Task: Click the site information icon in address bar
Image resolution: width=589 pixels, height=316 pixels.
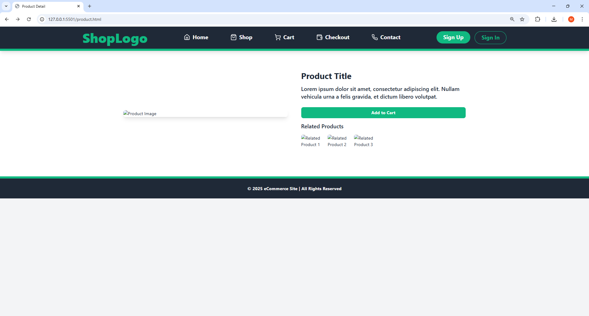Action: (x=42, y=19)
